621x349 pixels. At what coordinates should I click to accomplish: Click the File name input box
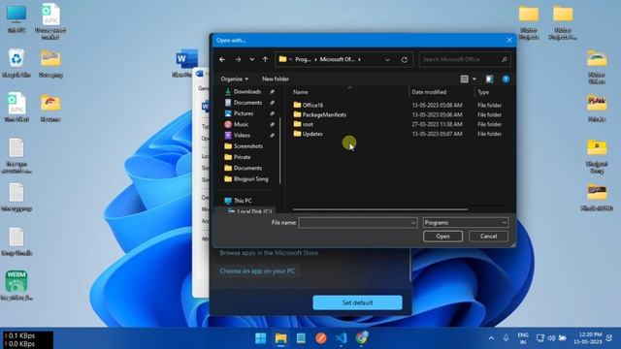(x=354, y=223)
